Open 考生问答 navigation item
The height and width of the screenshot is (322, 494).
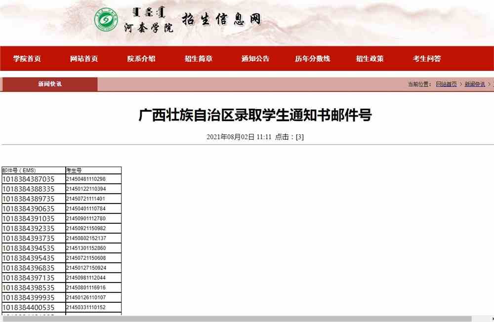[427, 59]
